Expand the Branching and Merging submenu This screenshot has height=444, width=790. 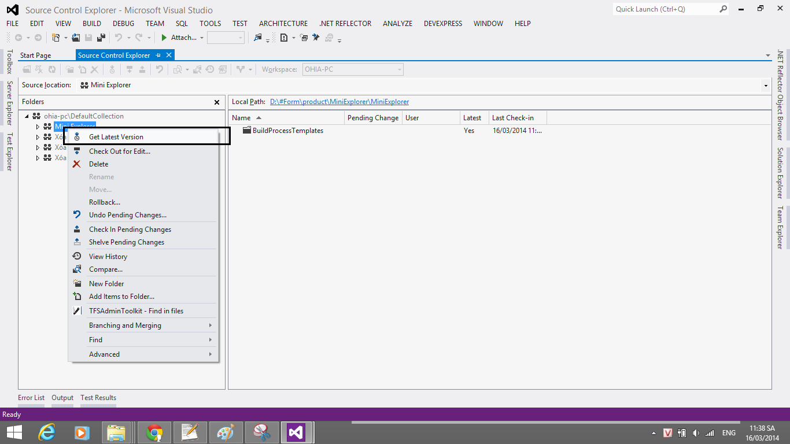143,325
